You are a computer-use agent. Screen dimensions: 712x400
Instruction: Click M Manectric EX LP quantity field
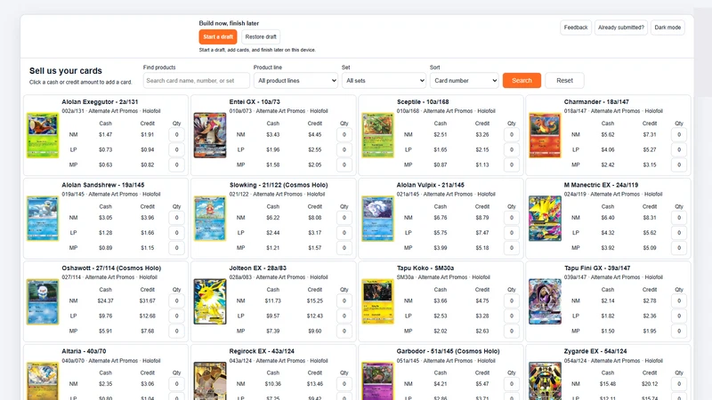click(679, 233)
